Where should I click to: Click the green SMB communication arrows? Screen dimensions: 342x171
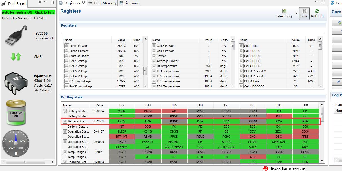(x=16, y=57)
